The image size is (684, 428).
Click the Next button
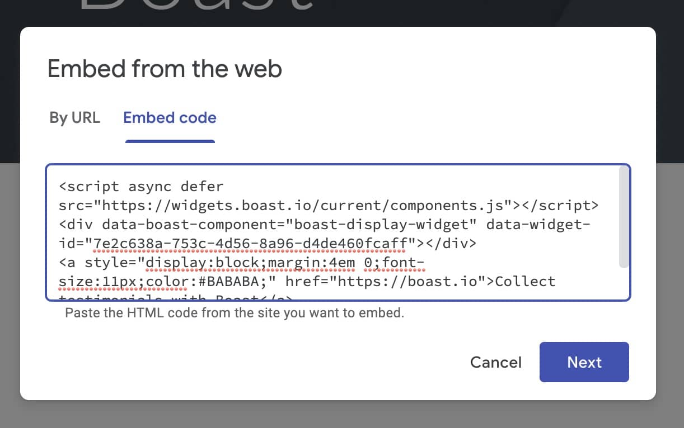(x=584, y=362)
